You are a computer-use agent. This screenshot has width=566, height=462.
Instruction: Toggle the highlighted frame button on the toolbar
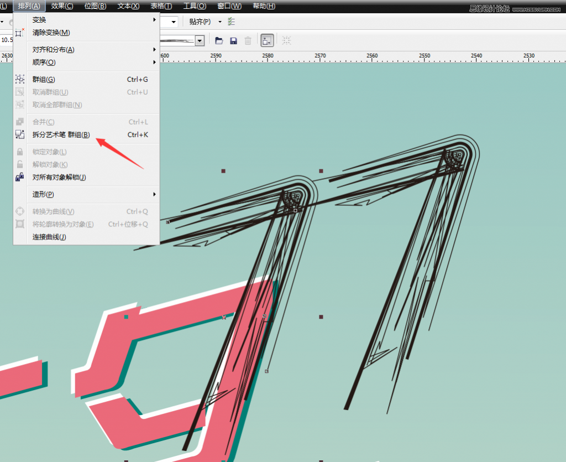coord(266,40)
